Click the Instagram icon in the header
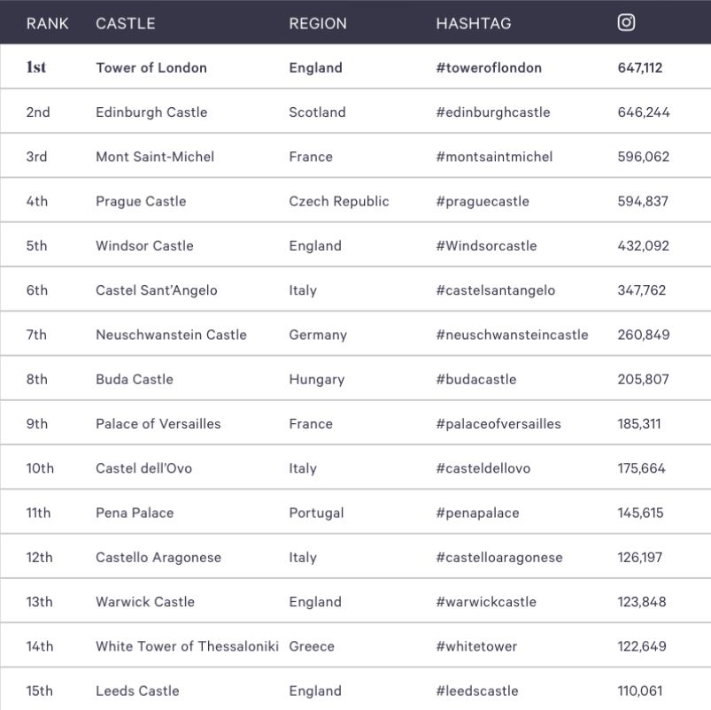The height and width of the screenshot is (710, 711). (626, 23)
